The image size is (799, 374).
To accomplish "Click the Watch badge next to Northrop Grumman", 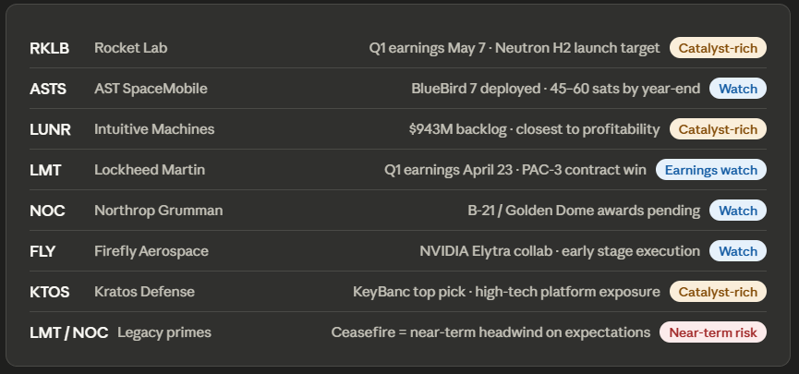I will tap(737, 211).
